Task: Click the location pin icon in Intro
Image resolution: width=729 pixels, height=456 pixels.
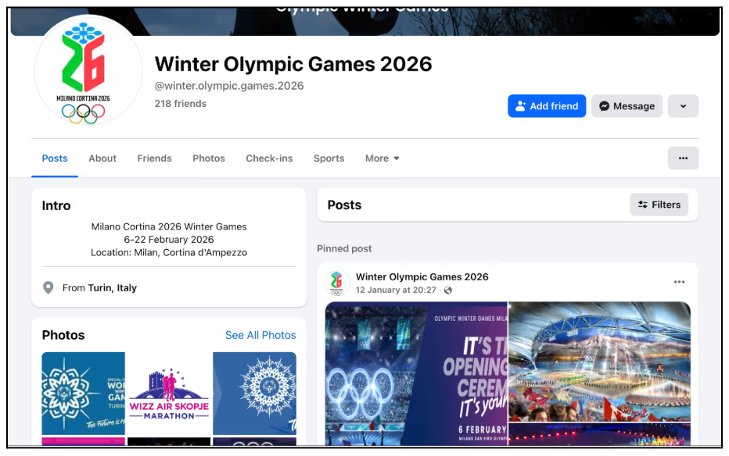Action: 48,288
